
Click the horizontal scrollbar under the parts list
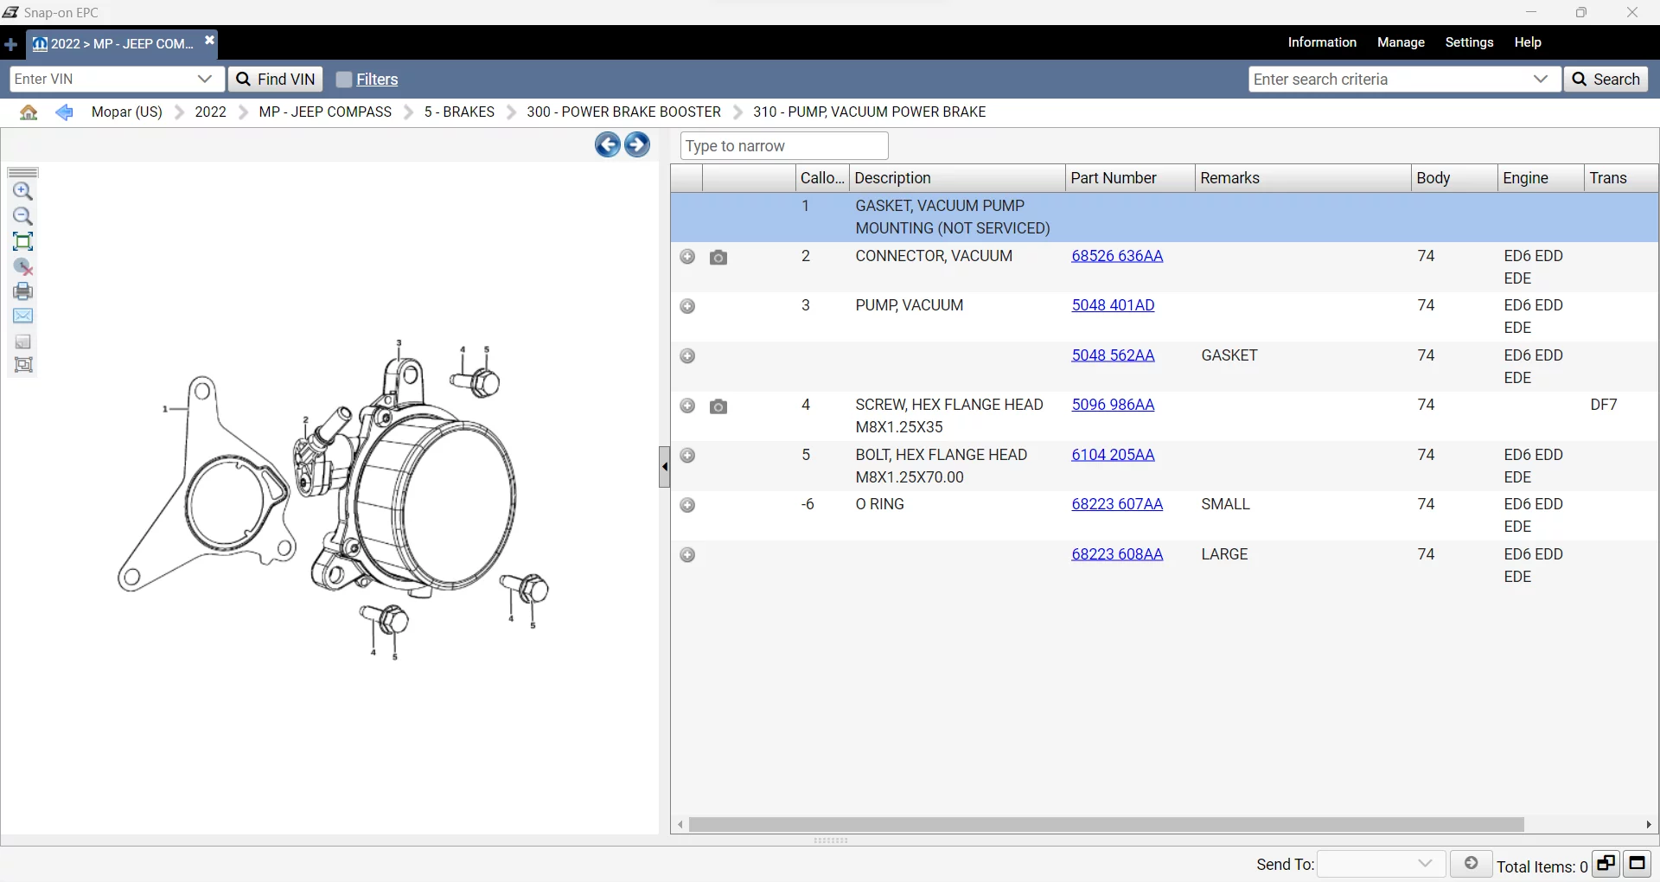point(1105,825)
